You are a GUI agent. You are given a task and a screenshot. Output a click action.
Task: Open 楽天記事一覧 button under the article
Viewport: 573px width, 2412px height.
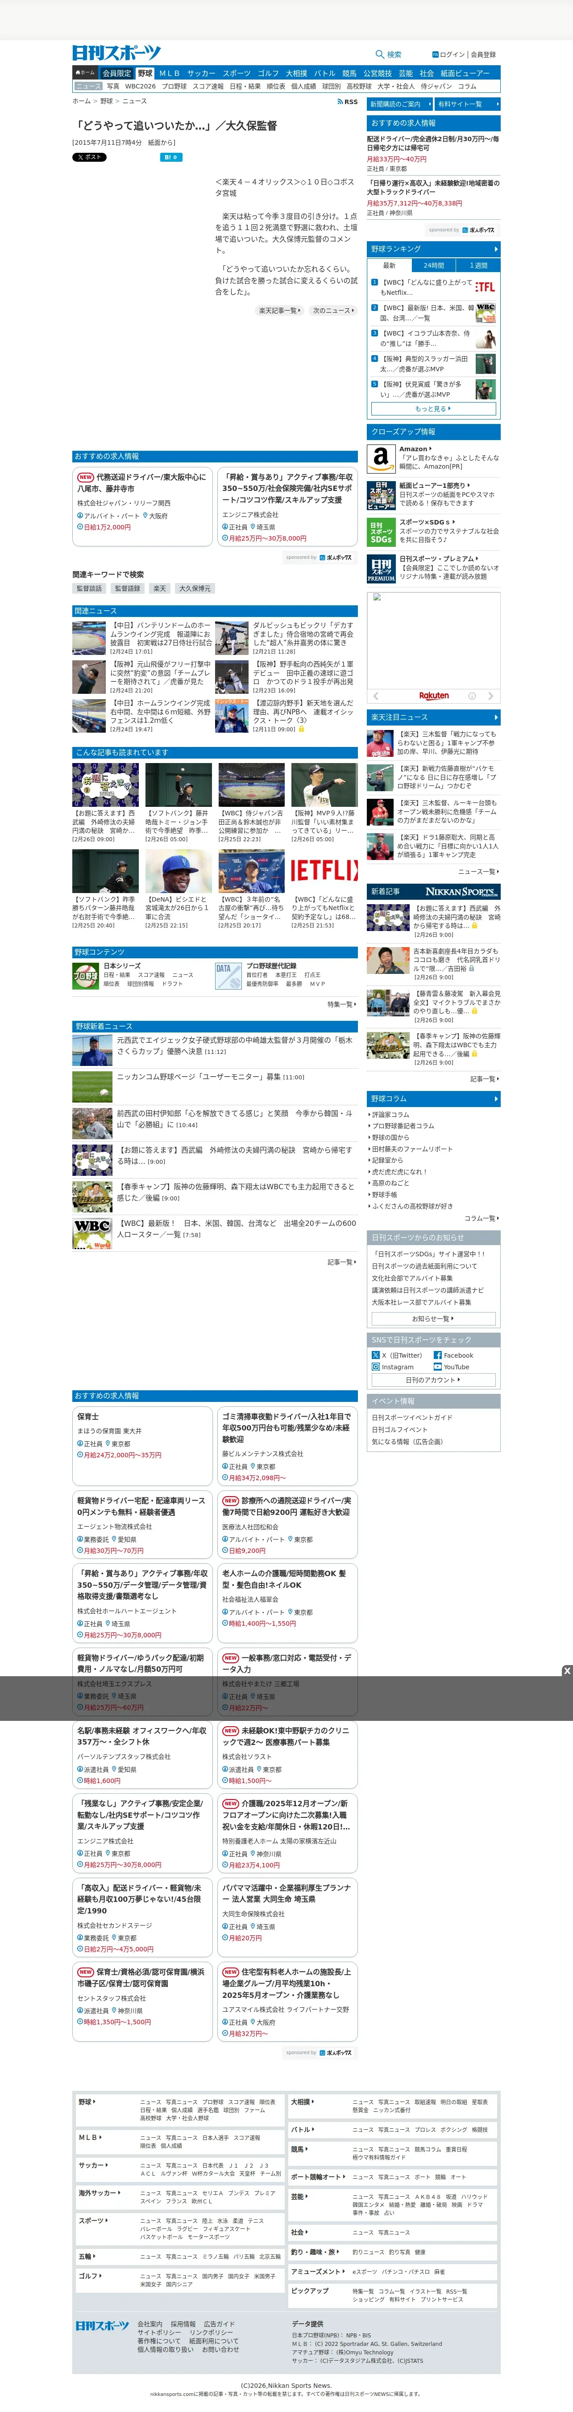[x=279, y=310]
